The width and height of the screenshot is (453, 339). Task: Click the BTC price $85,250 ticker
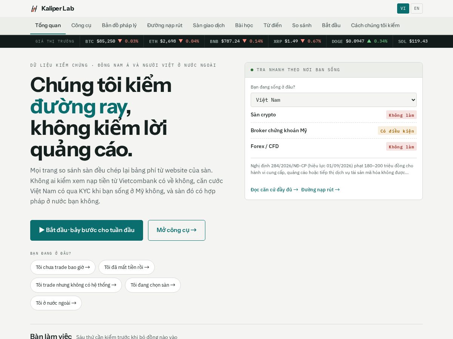coord(112,41)
